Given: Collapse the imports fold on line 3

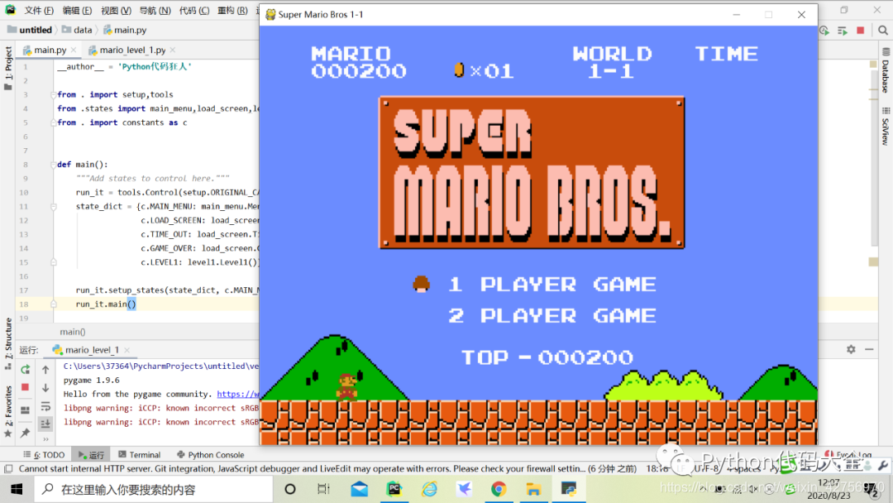Looking at the screenshot, I should [53, 94].
